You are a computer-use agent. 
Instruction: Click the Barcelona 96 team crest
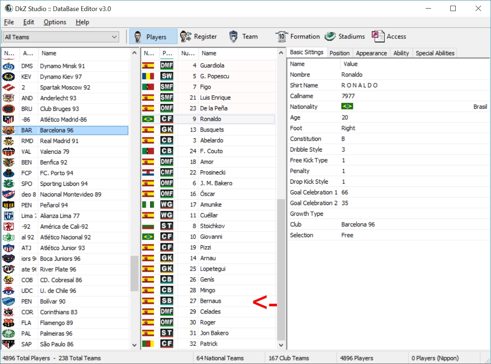pyautogui.click(x=9, y=130)
